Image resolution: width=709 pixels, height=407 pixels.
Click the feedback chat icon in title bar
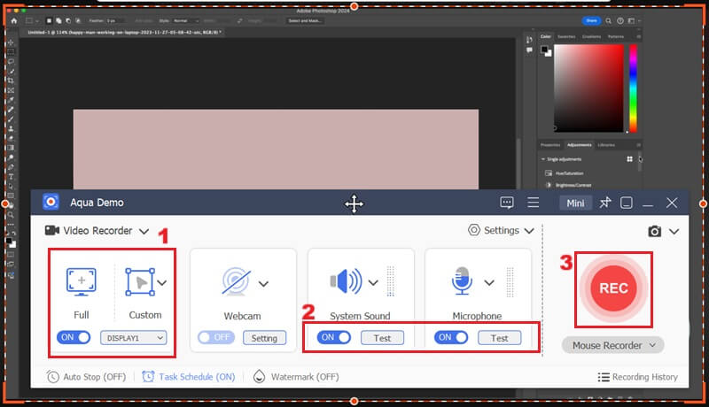point(507,203)
